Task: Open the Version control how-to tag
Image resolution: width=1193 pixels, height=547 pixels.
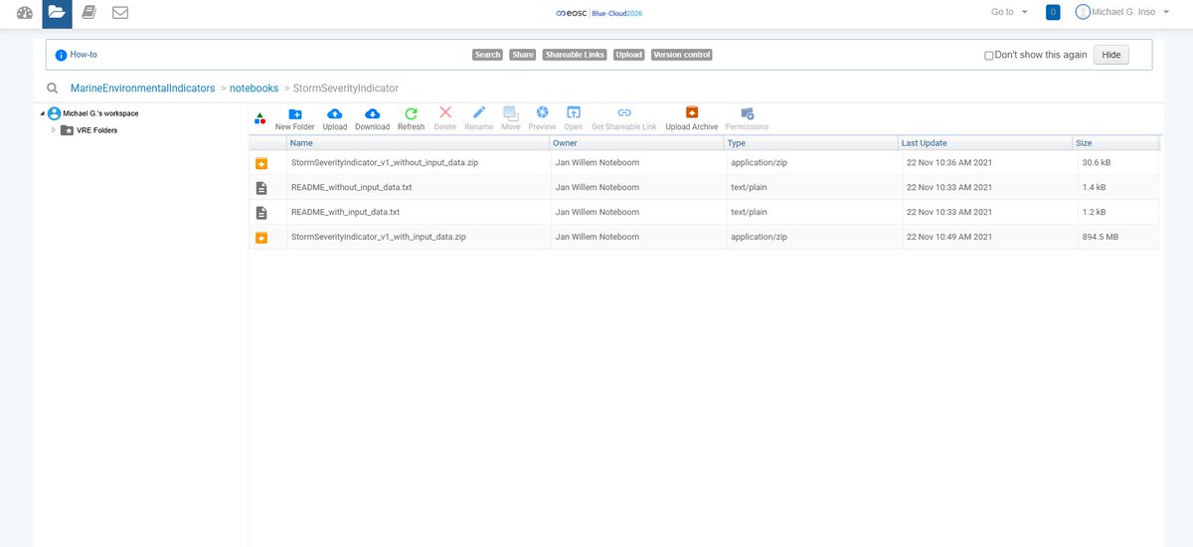Action: pyautogui.click(x=682, y=55)
